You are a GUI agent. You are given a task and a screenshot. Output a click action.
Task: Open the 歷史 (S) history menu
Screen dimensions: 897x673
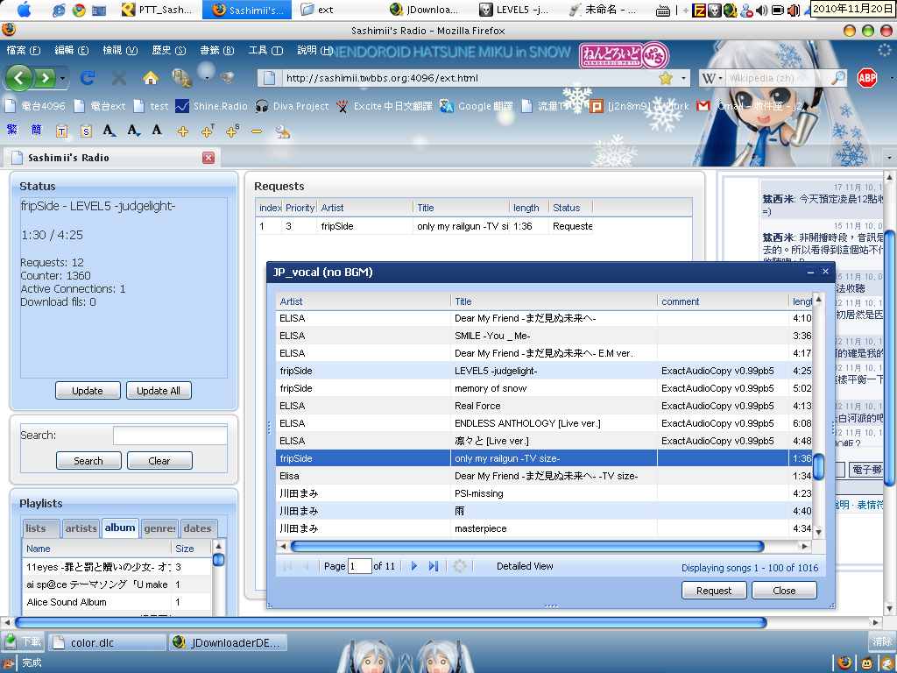168,51
